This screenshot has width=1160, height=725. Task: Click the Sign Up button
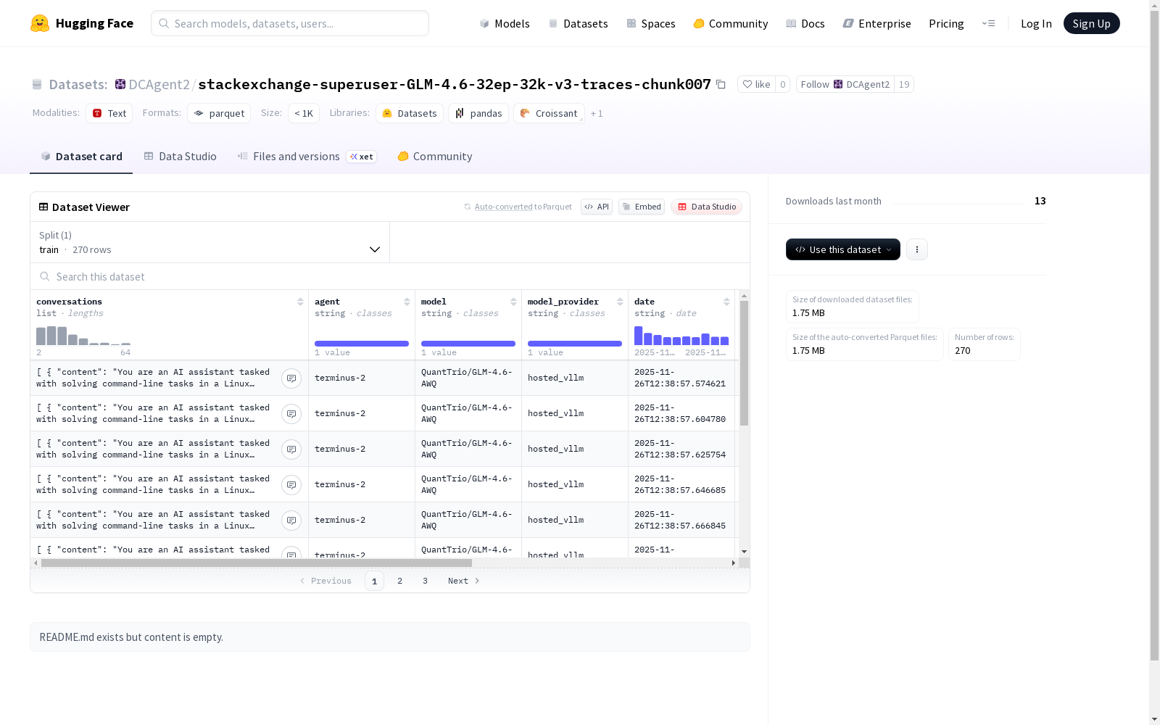(x=1091, y=23)
